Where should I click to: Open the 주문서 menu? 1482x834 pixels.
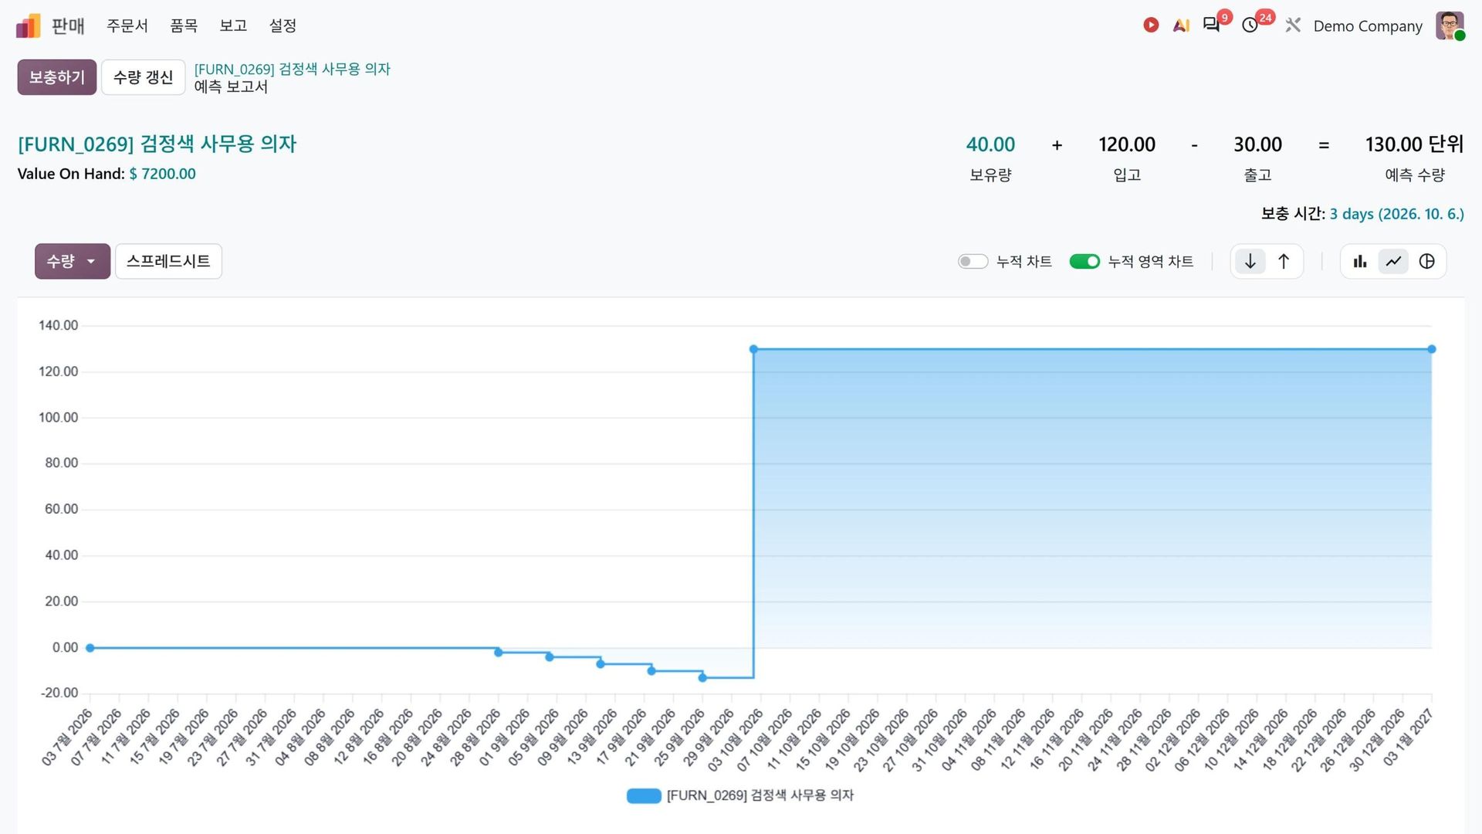[x=127, y=25]
